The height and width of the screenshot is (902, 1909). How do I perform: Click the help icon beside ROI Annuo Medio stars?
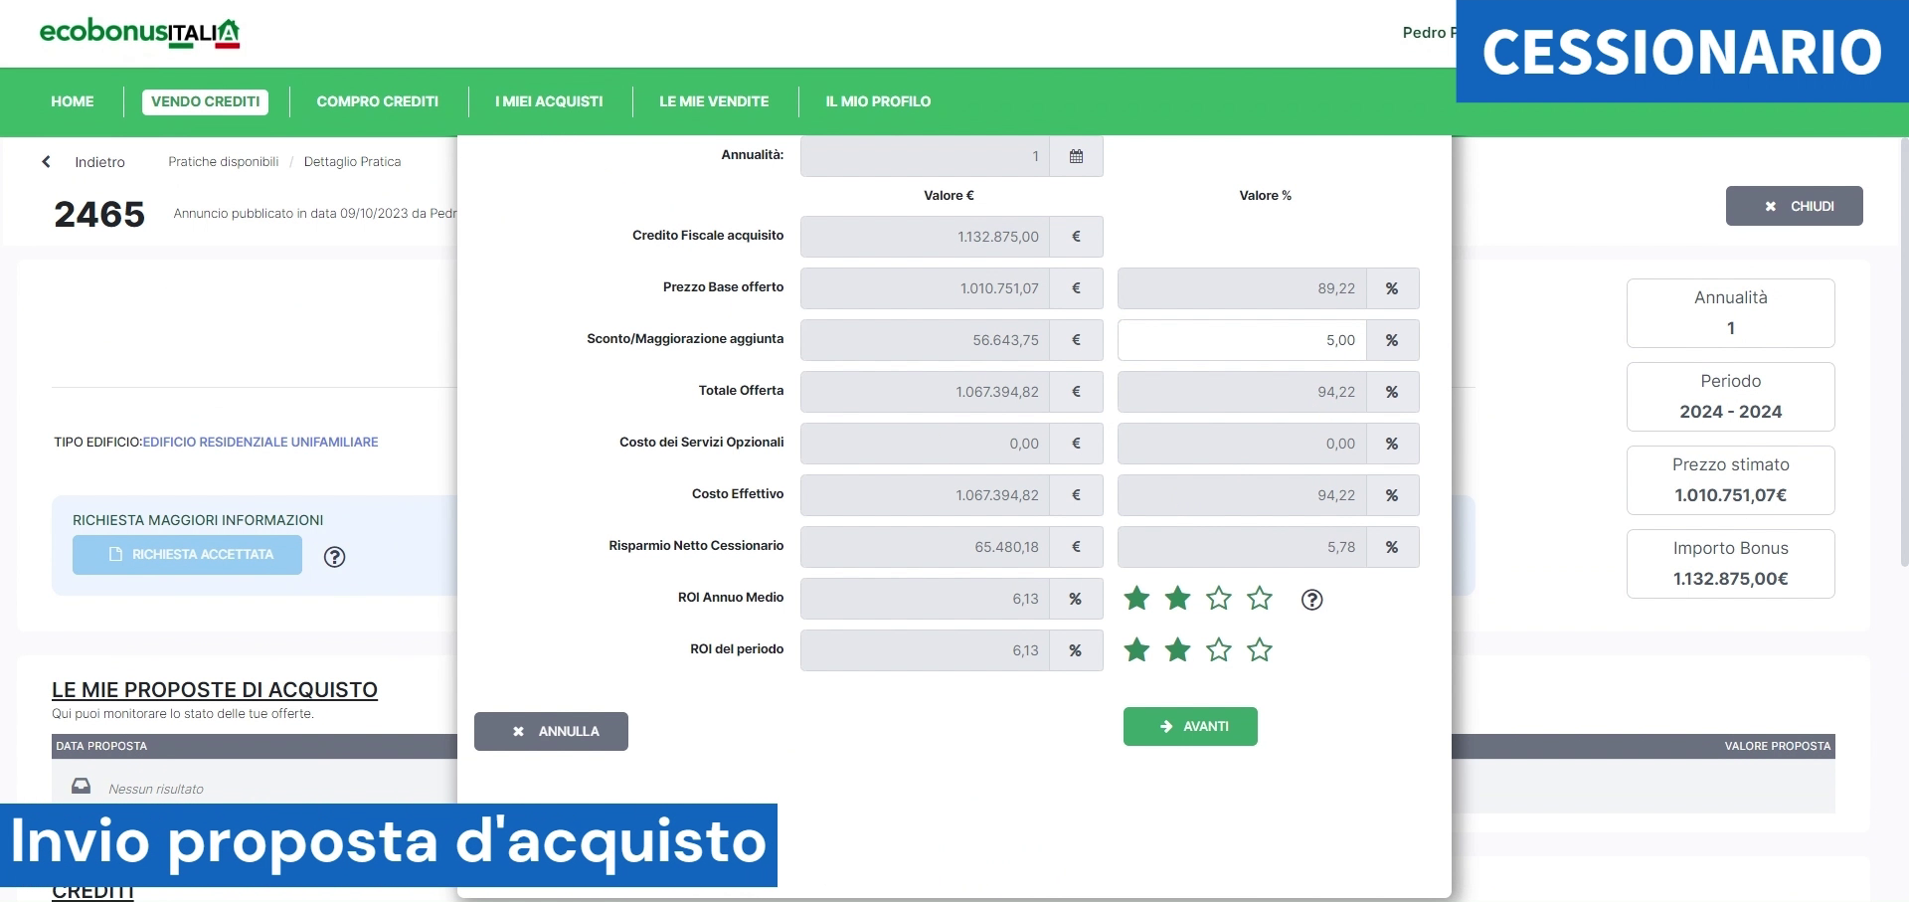pos(1311,600)
